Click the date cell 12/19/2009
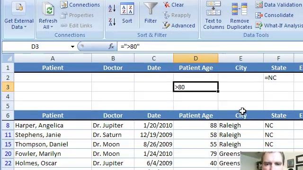 [x=154, y=135]
